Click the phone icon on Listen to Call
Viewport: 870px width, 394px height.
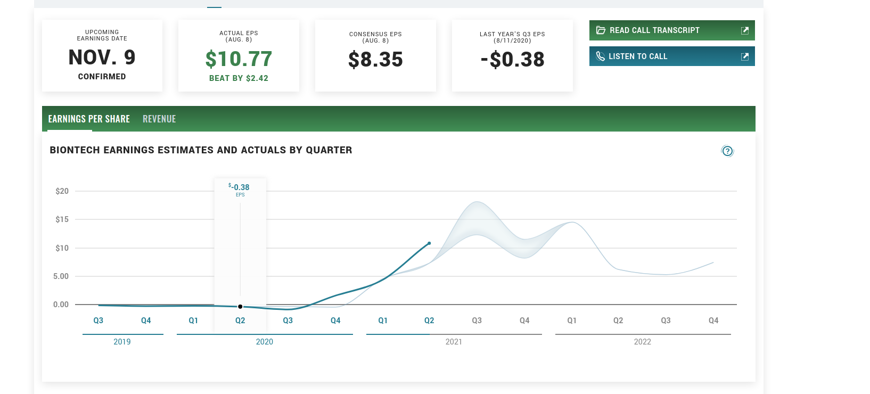point(600,56)
